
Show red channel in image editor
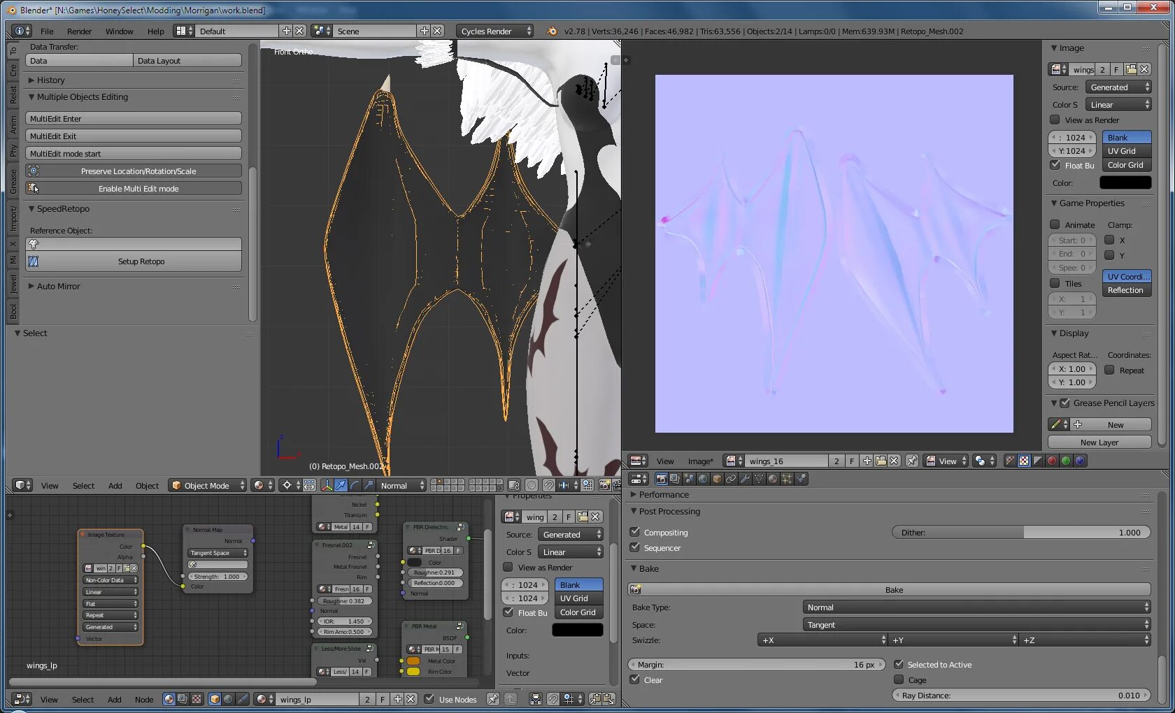pyautogui.click(x=1052, y=461)
